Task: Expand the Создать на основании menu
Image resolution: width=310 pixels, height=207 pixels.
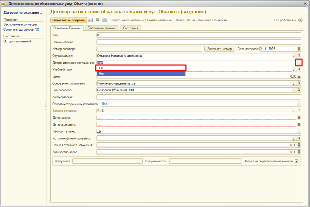Action: tap(127, 20)
